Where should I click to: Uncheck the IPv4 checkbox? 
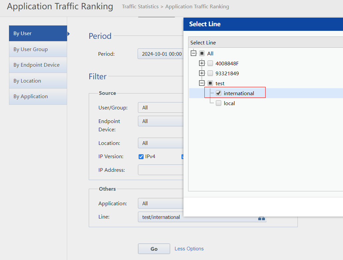[141, 157]
